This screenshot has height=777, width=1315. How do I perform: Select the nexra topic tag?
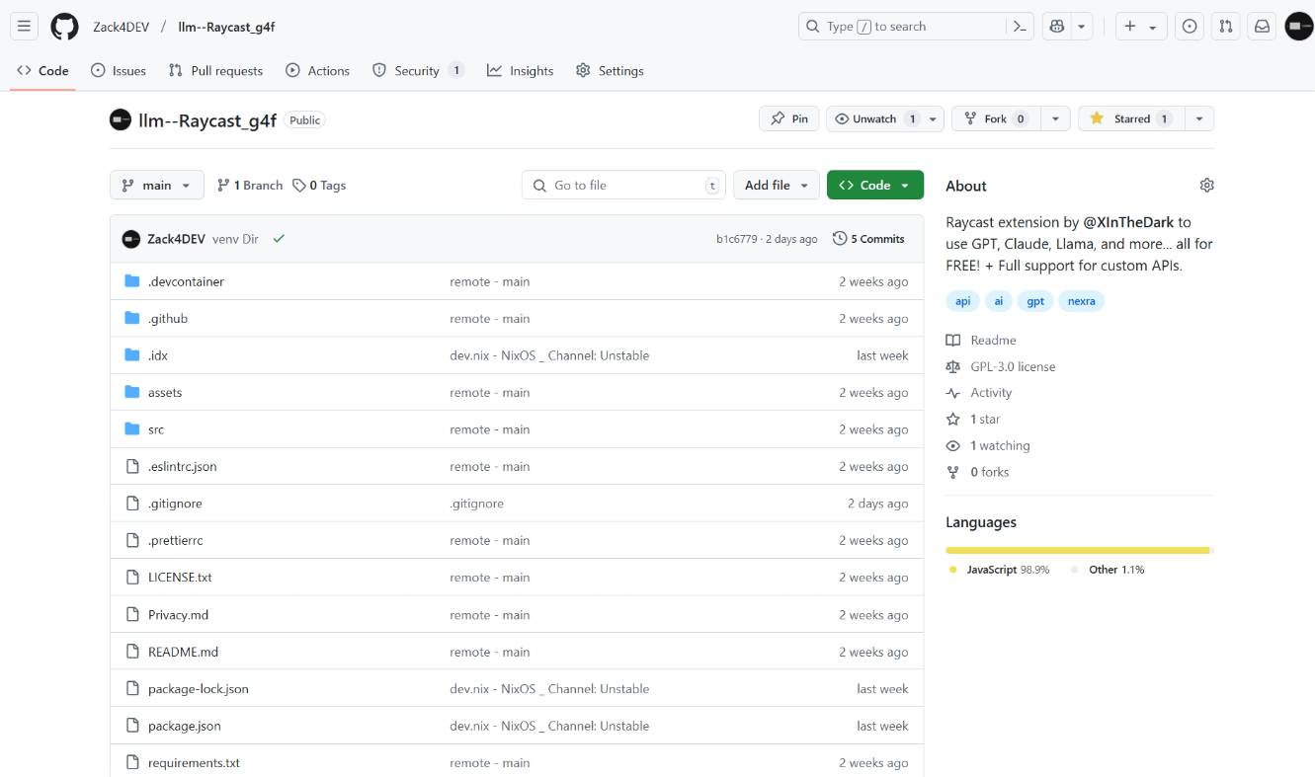pyautogui.click(x=1082, y=301)
